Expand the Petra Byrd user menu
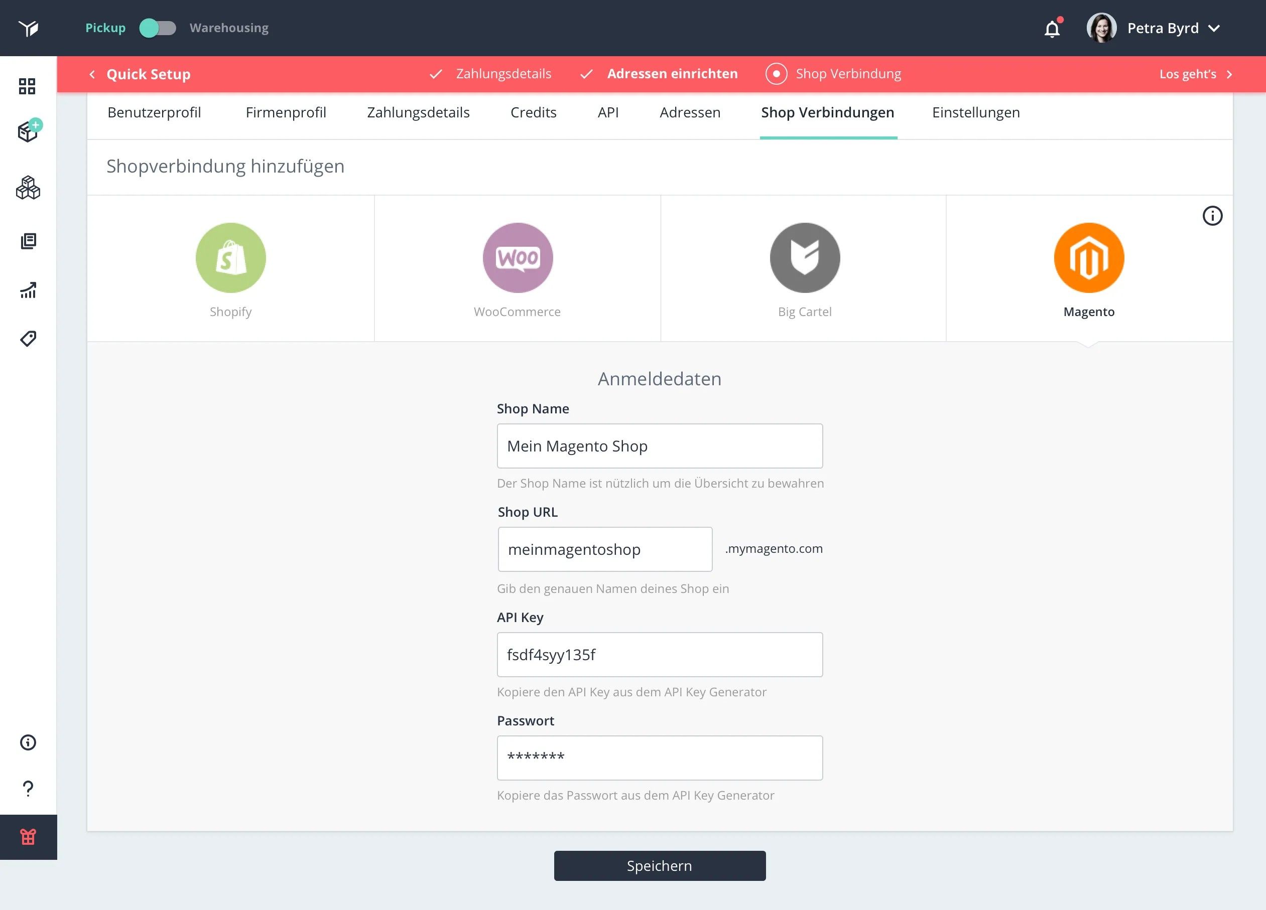 click(x=1213, y=29)
